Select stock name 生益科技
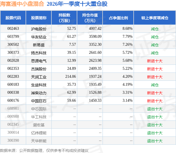The height and width of the screenshot is (153, 176). click(39, 85)
